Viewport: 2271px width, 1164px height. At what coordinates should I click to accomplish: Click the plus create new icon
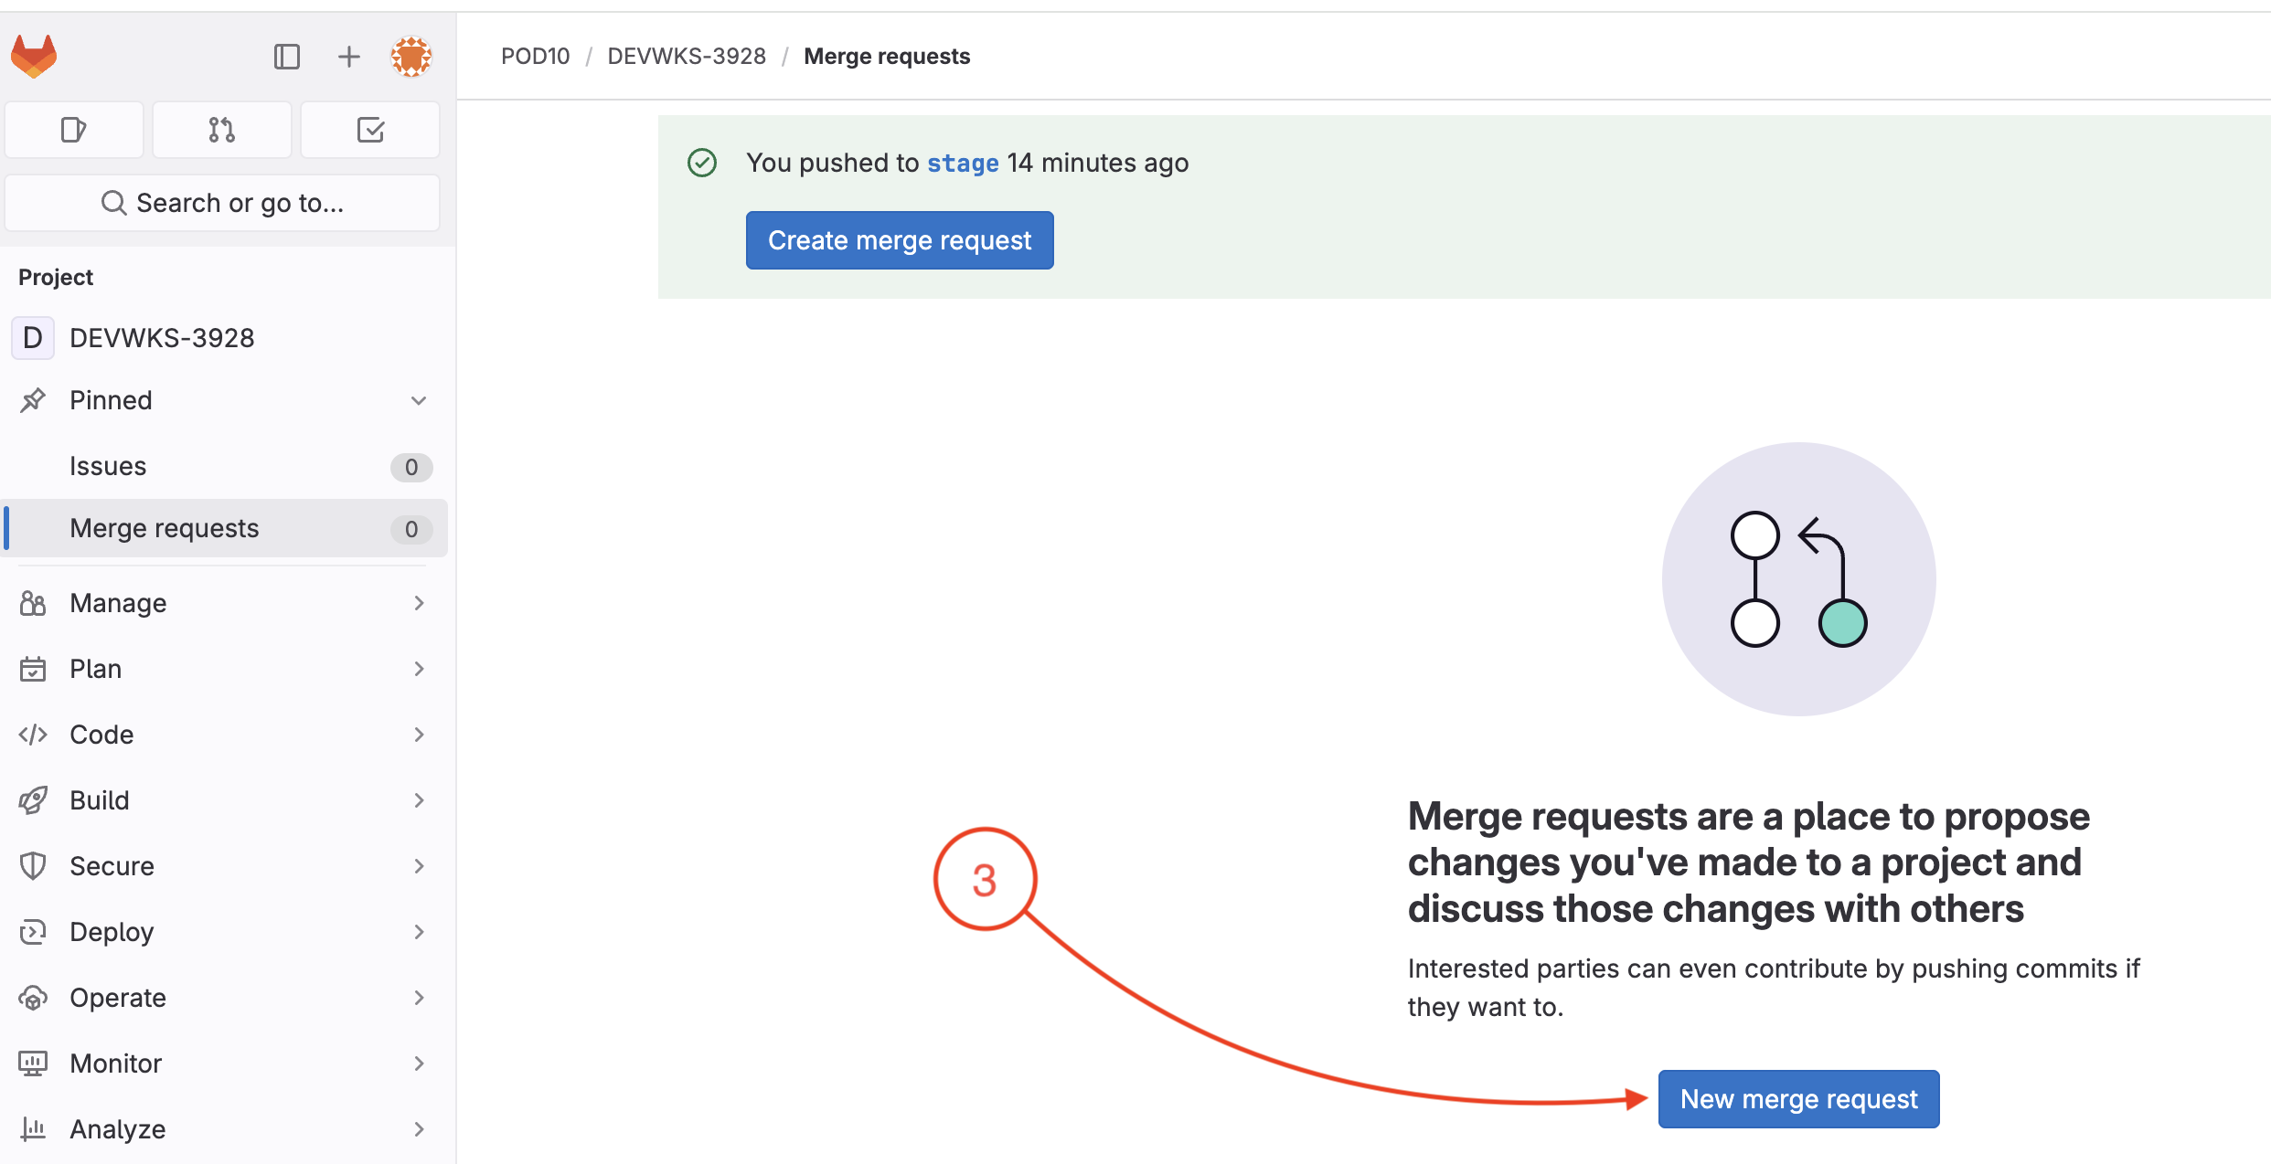(348, 57)
